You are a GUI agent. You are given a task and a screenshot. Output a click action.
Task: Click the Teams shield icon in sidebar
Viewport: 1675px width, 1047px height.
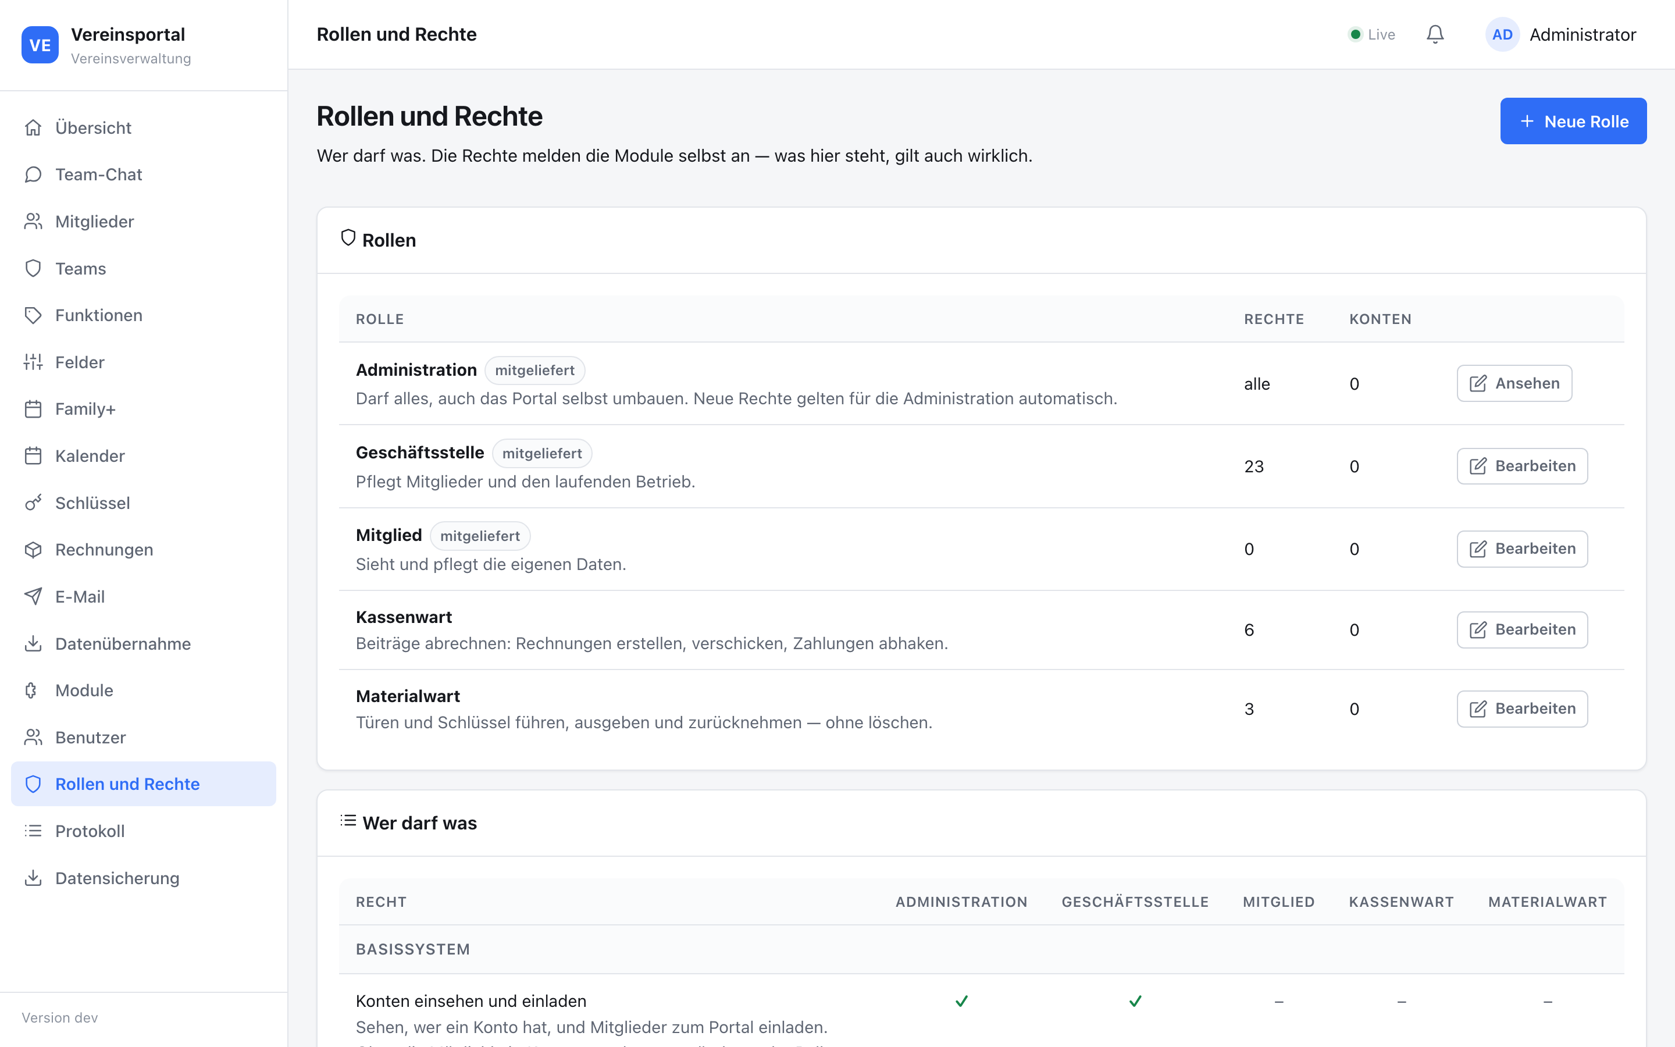tap(33, 269)
